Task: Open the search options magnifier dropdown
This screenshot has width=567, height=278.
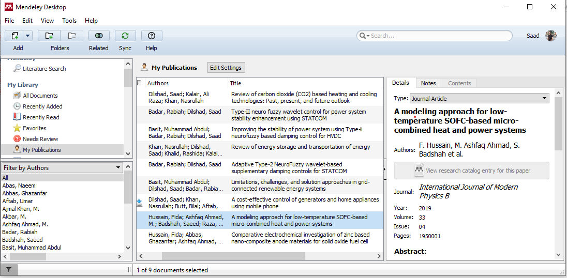Action: (363, 36)
